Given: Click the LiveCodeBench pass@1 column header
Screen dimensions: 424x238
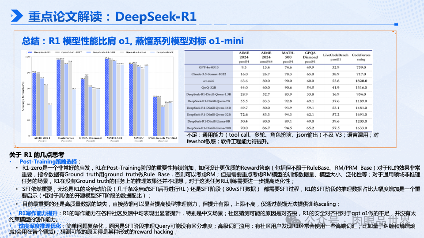Looking at the screenshot, I should click(x=336, y=57).
